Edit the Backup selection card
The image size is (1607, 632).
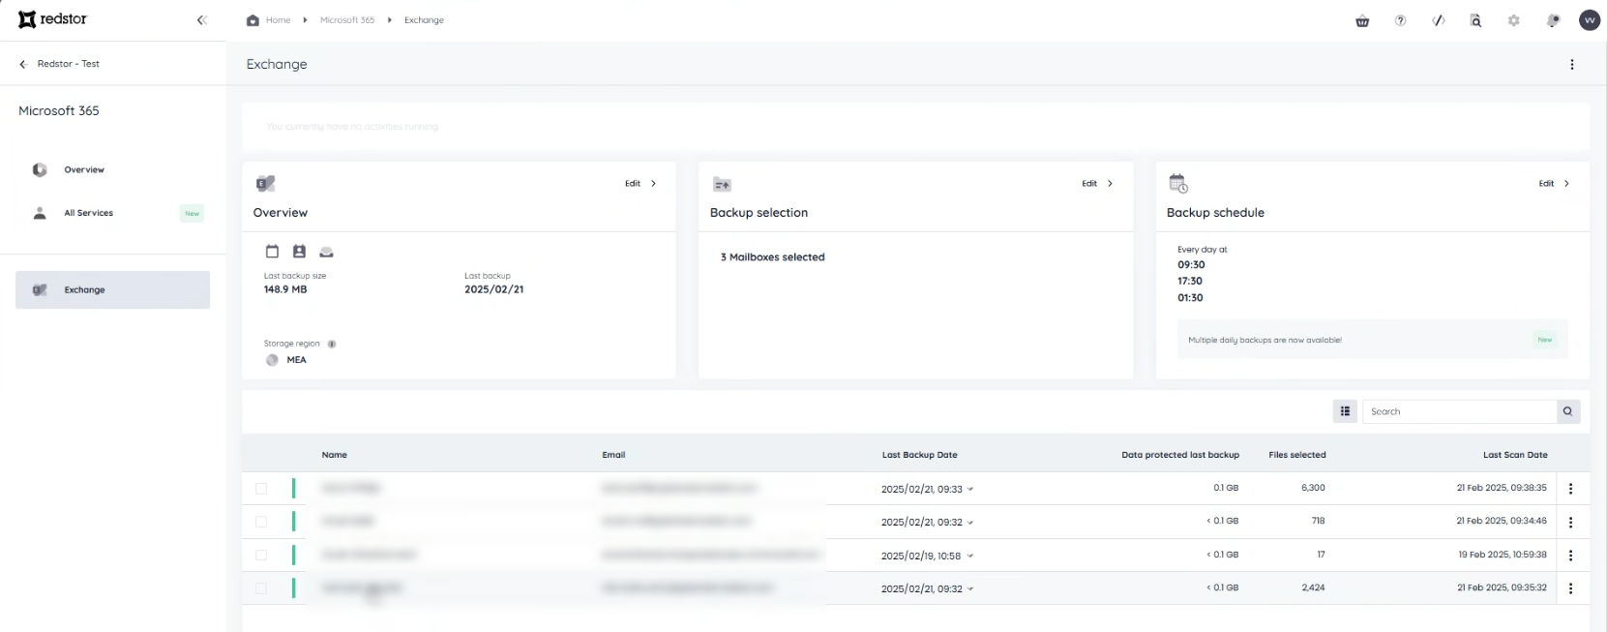coord(1097,184)
